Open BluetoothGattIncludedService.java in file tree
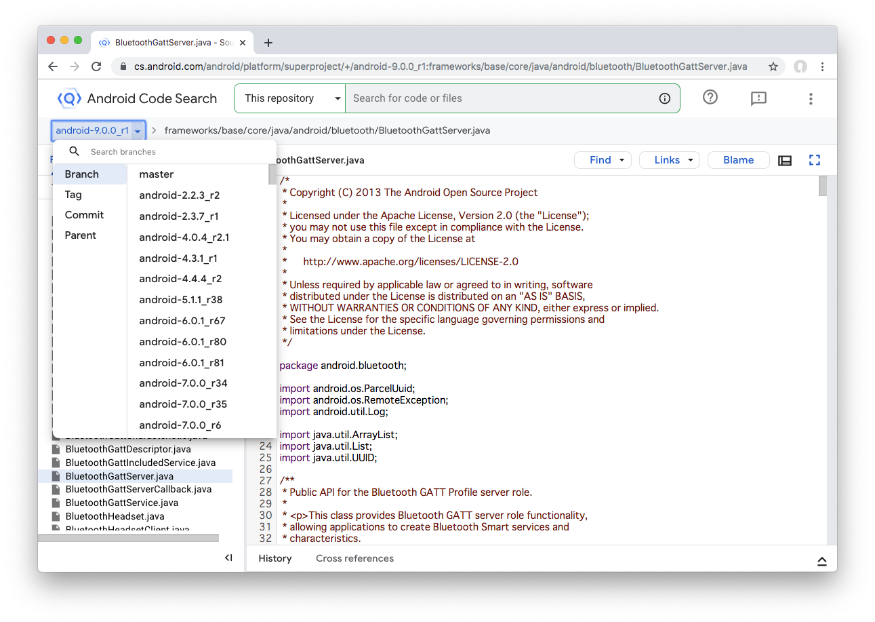The image size is (875, 622). (x=140, y=463)
